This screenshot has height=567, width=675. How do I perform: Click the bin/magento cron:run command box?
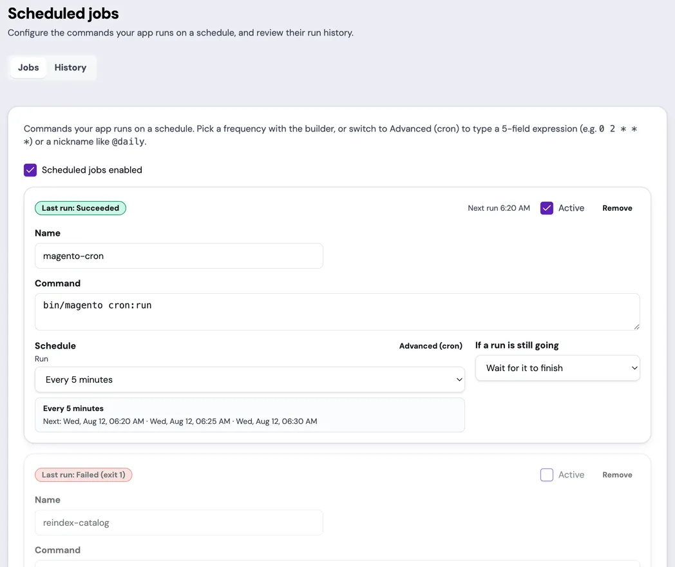[337, 312]
